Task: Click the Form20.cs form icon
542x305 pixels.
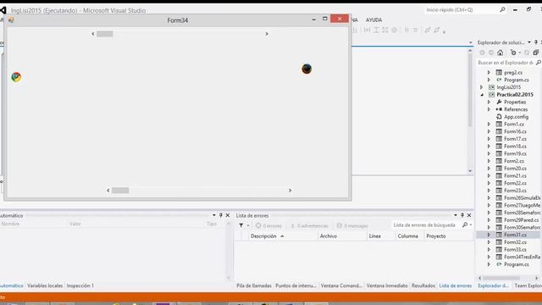Action: tap(499, 169)
